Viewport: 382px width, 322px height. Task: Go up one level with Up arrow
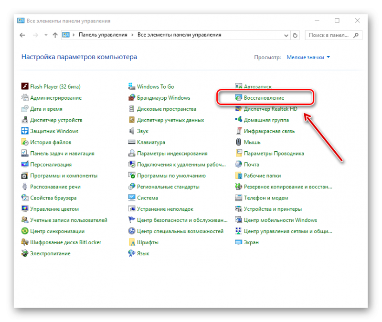click(x=55, y=35)
